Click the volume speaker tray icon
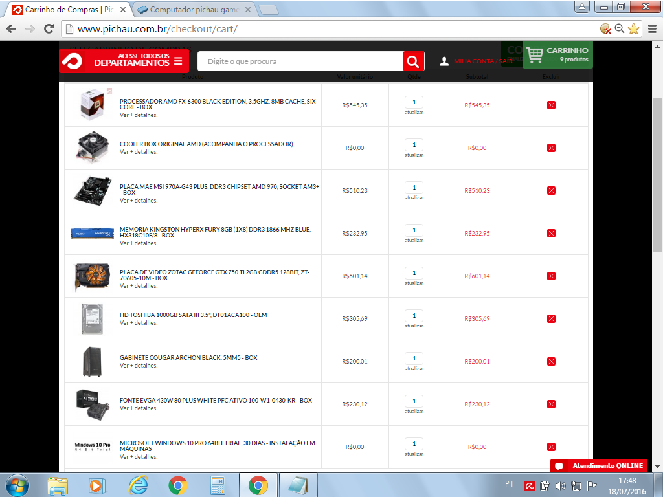This screenshot has width=663, height=497. click(x=560, y=486)
